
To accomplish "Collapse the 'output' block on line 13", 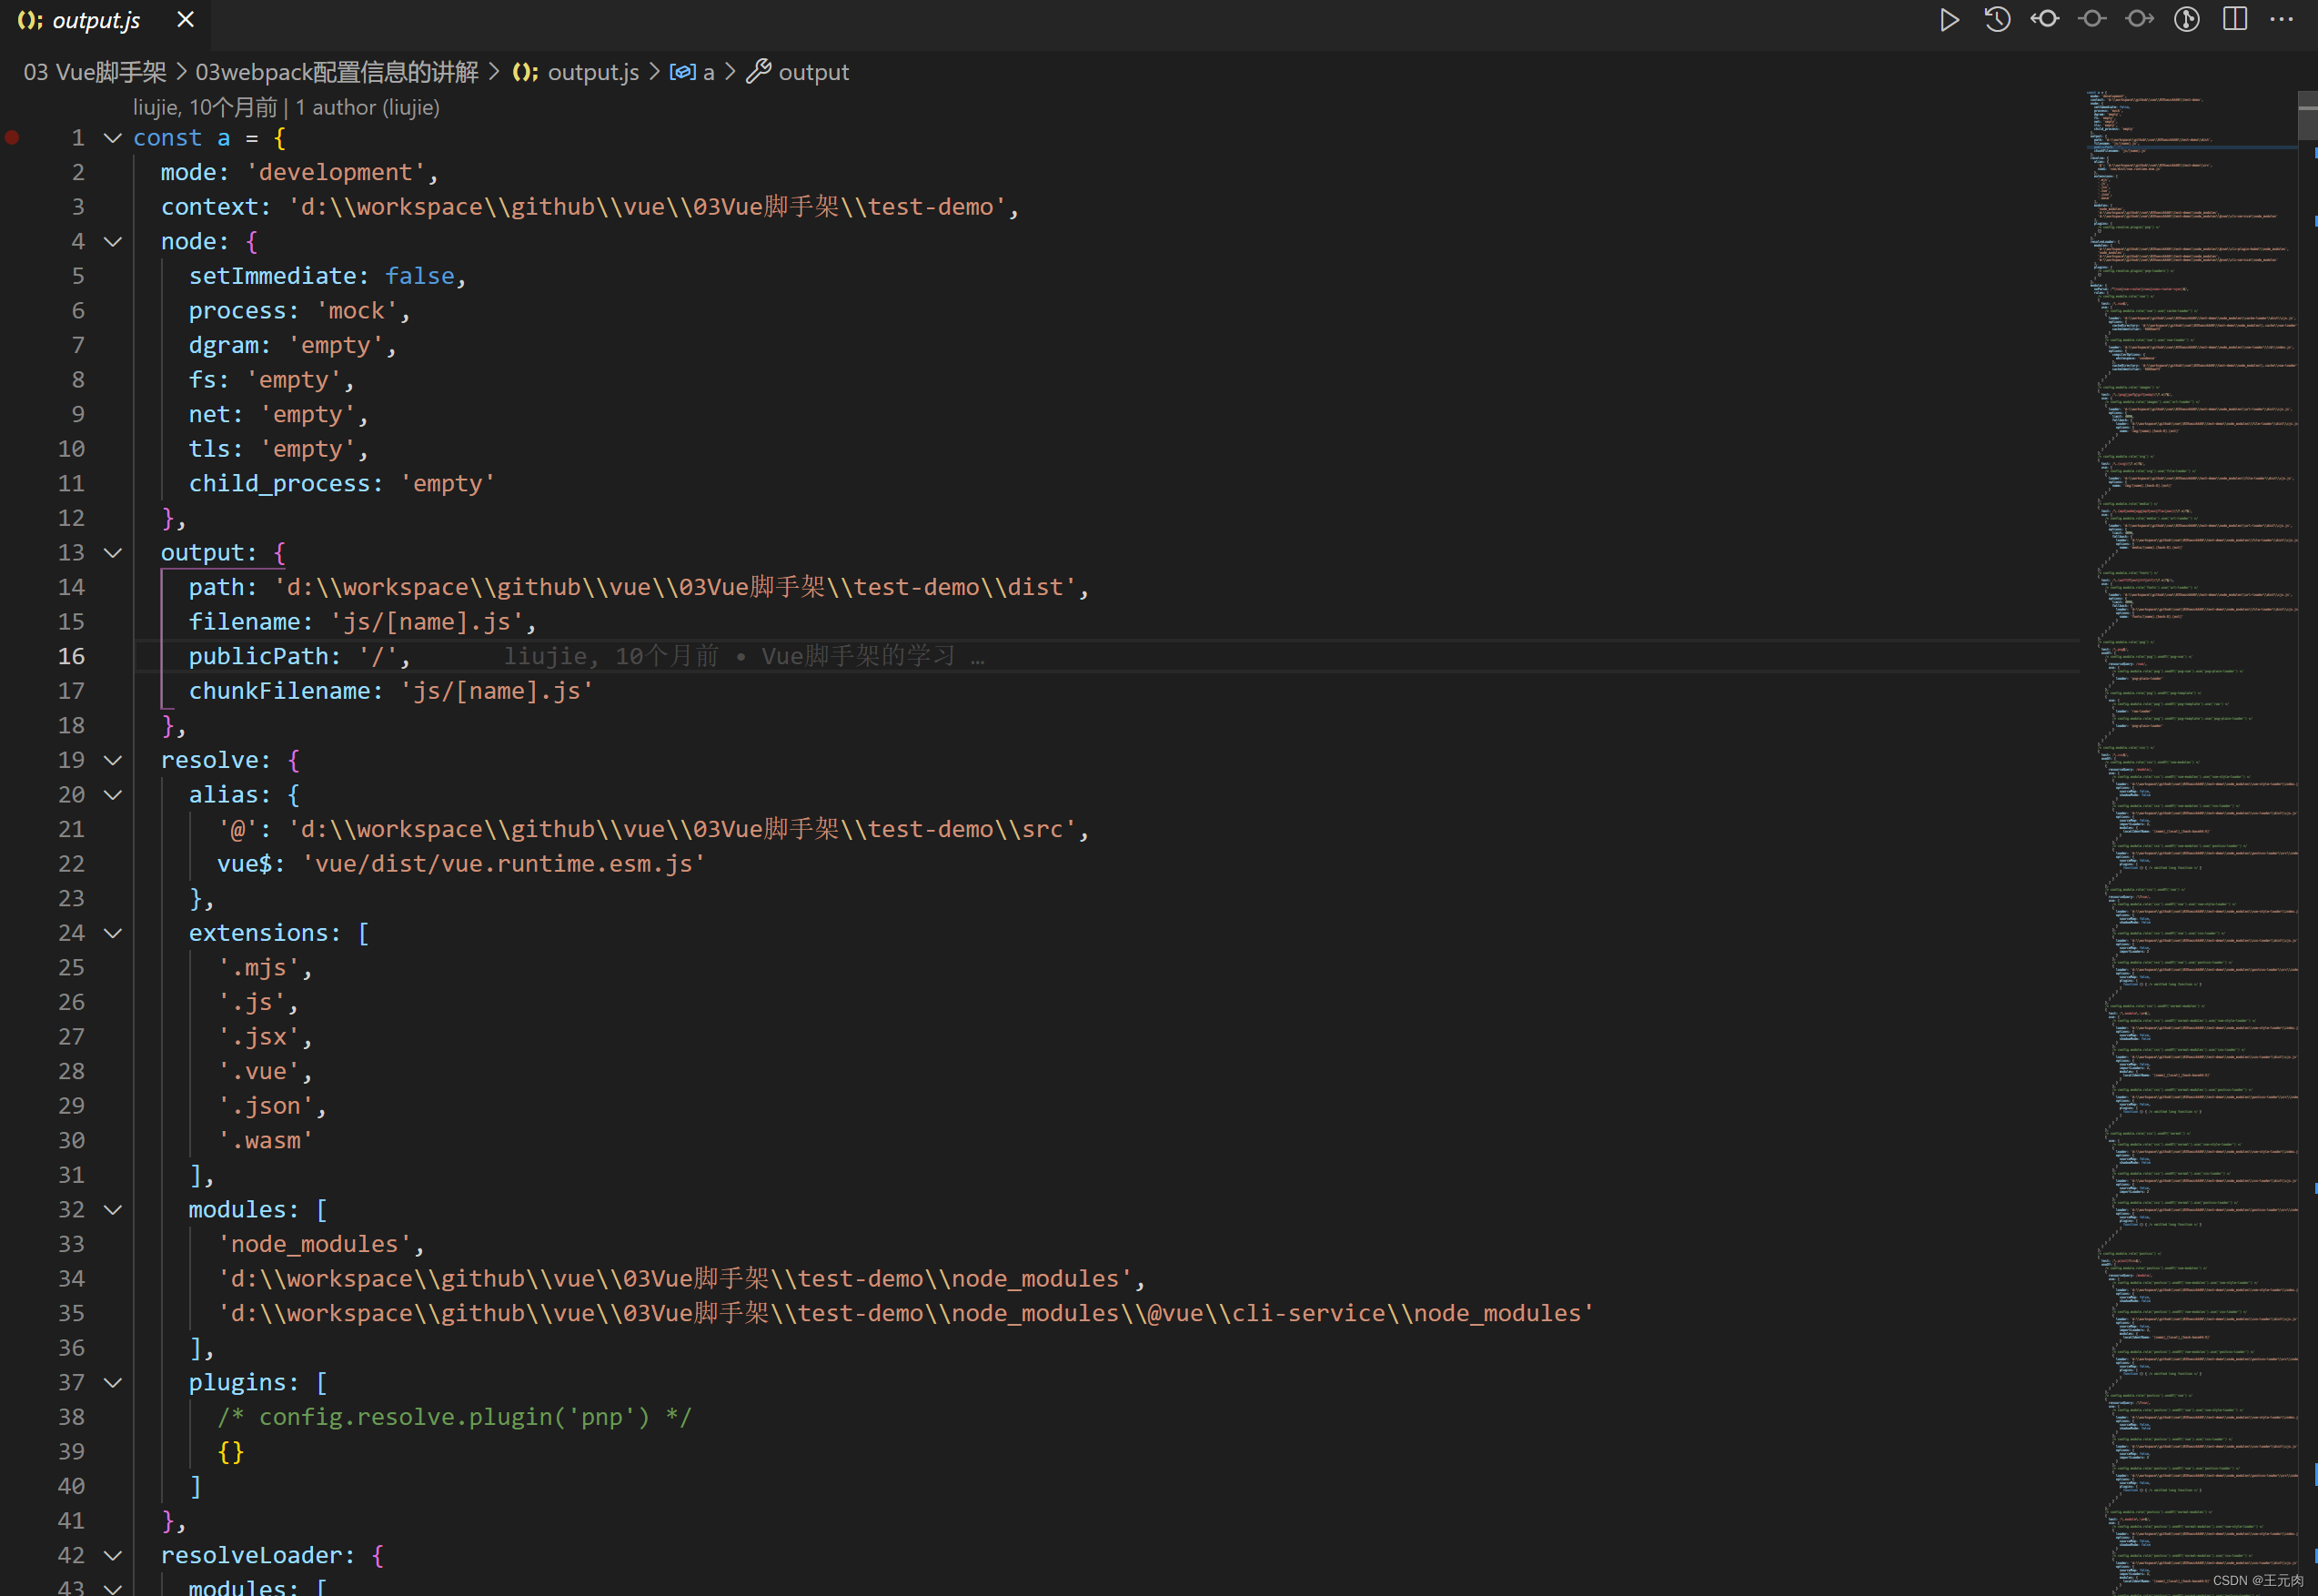I will (x=113, y=553).
